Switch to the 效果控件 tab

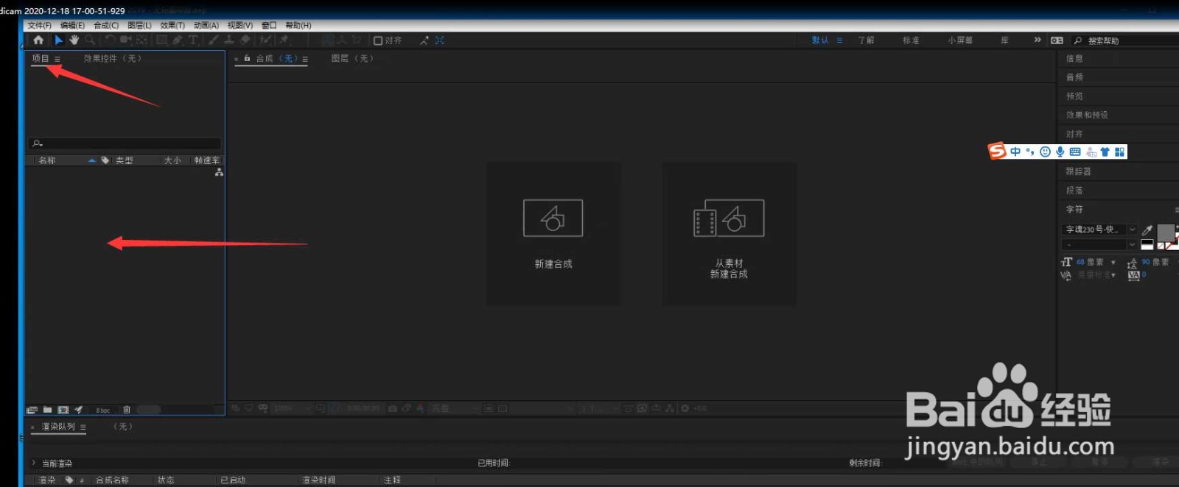point(112,58)
